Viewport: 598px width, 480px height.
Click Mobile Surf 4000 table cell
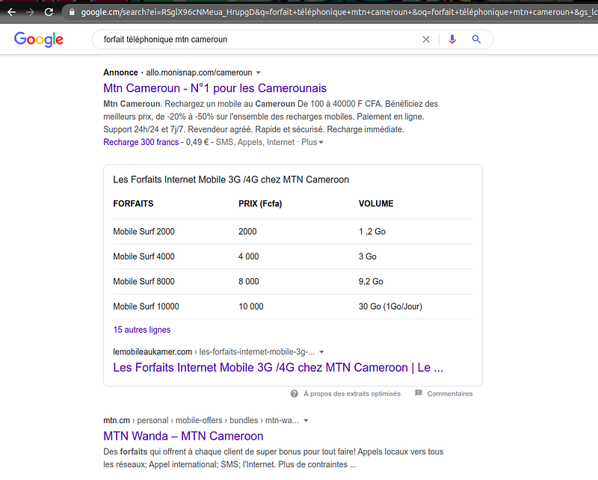click(144, 256)
